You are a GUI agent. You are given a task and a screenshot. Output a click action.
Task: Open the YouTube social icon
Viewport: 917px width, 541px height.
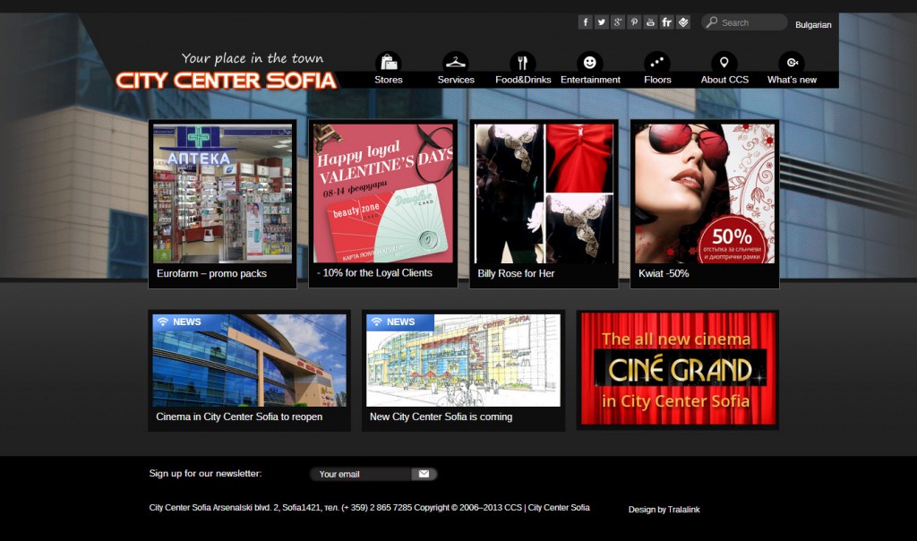pos(650,22)
